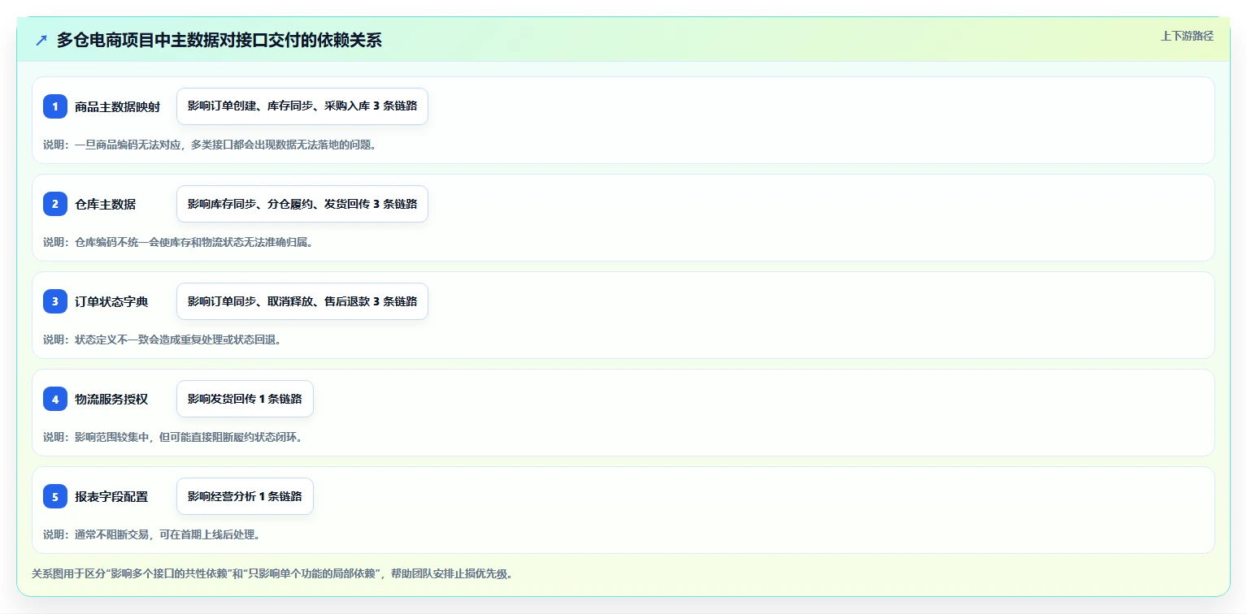This screenshot has height=614, width=1247.
Task: Click the 影响订单同步、取消释放、售后退款 3 条链路 tag
Action: [302, 301]
